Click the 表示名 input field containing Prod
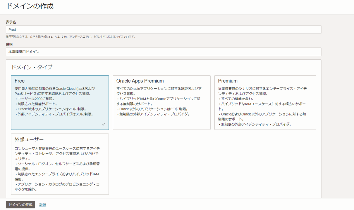The width and height of the screenshot is (354, 210). (164, 29)
